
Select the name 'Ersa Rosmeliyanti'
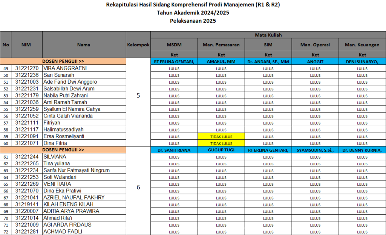pos(64,136)
